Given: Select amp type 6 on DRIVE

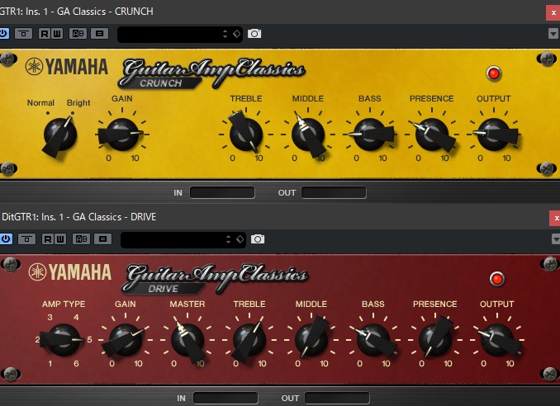Looking at the screenshot, I should 76,364.
